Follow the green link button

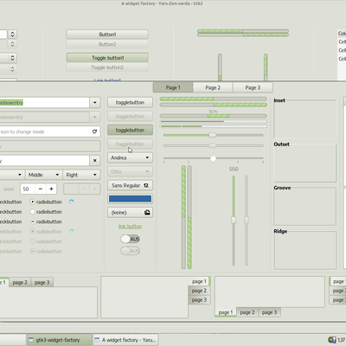pyautogui.click(x=130, y=227)
